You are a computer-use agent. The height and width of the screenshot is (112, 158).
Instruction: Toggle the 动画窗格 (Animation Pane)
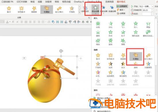122,6
